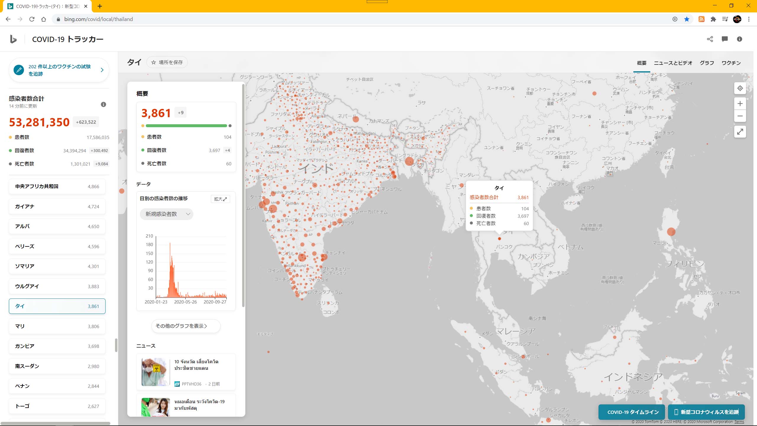This screenshot has height=426, width=757.
Task: Close the COVID-19 tracker tab
Action: 86,6
